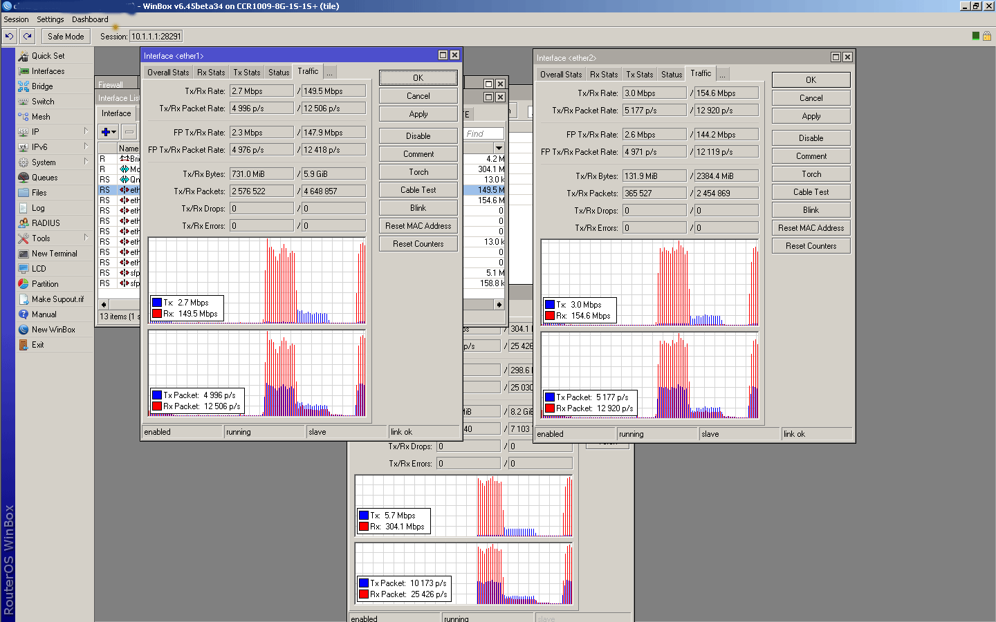The width and height of the screenshot is (996, 622).
Task: Click Tx/Rx Rate value 2.7 Mbps in ether1
Action: [261, 91]
